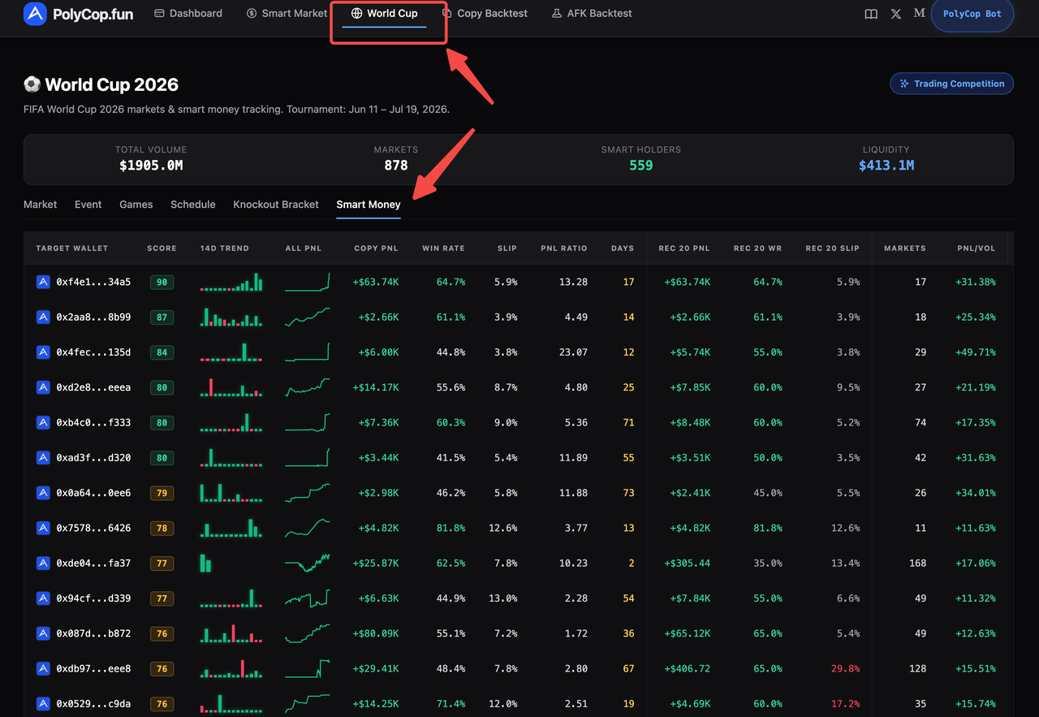The height and width of the screenshot is (717, 1039).
Task: Click total volume value $1905.0M
Action: coord(151,166)
